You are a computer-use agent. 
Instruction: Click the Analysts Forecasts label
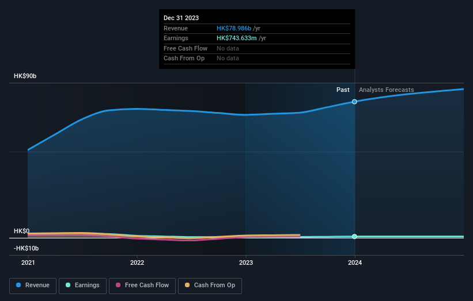click(x=386, y=90)
